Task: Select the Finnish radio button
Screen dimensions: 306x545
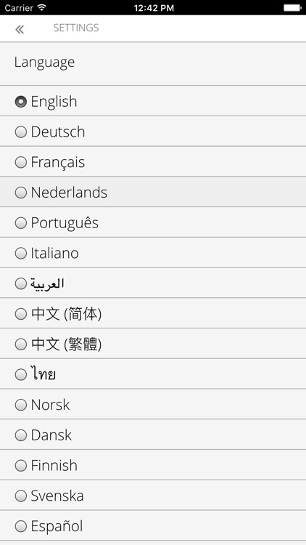Action: coord(21,465)
